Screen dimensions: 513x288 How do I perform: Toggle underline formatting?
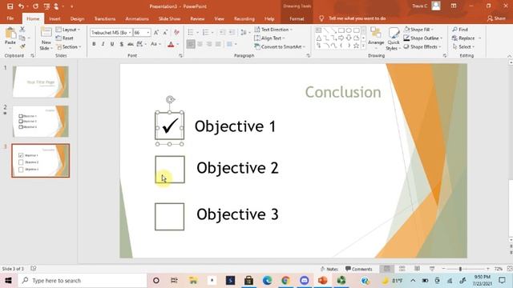(112, 44)
